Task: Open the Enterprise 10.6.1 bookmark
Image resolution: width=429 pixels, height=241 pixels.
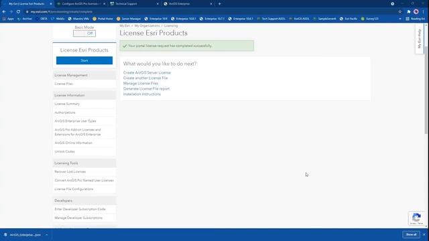Action: 241,19
